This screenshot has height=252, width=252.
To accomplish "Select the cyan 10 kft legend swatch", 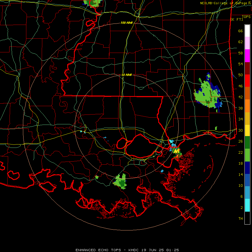I will [x=247, y=205].
